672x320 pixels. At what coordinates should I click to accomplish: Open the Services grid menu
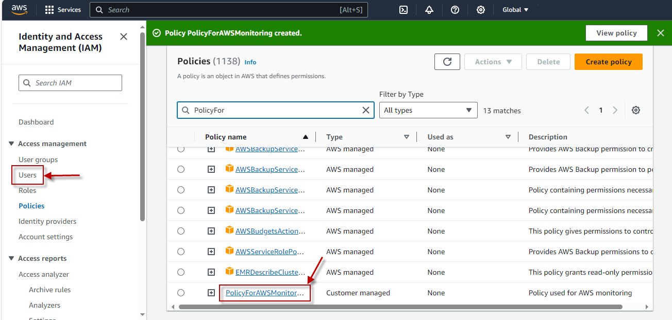point(63,10)
